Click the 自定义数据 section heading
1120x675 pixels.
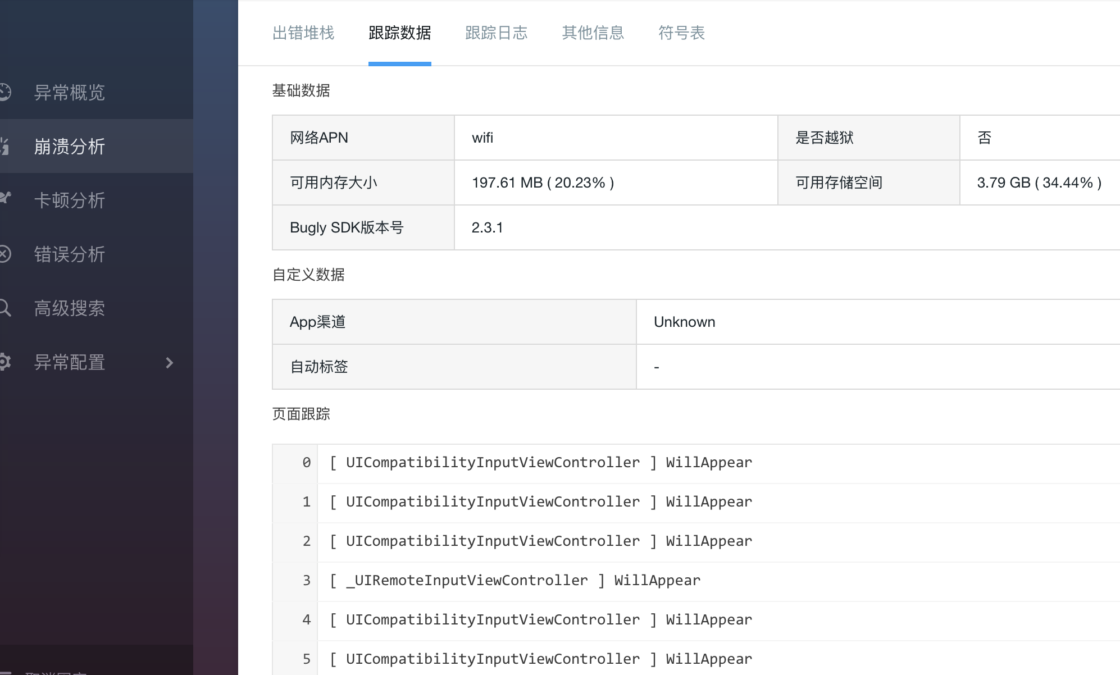point(308,275)
